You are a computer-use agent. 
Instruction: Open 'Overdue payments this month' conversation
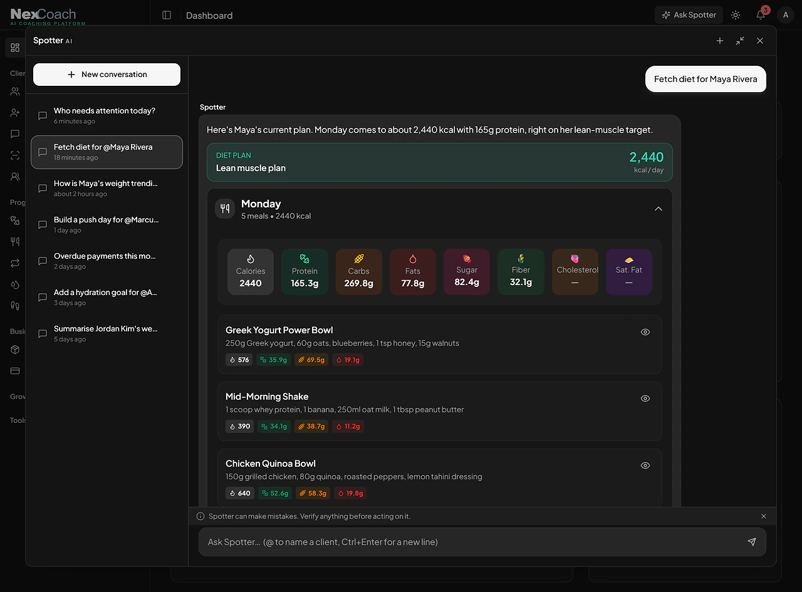107,261
